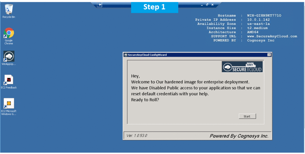This screenshot has width=305, height=154.
Task: Click the private IP address 10.0.1.142
Action: [258, 20]
